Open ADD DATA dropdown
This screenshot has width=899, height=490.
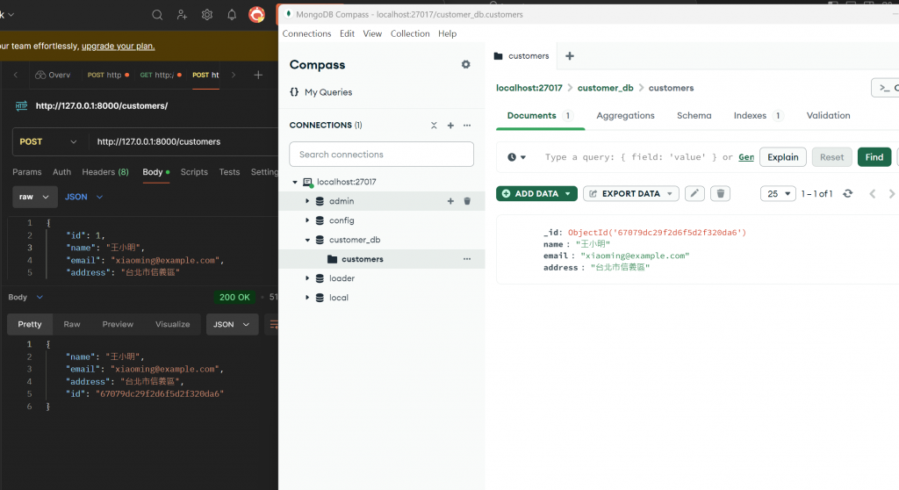pyautogui.click(x=536, y=193)
